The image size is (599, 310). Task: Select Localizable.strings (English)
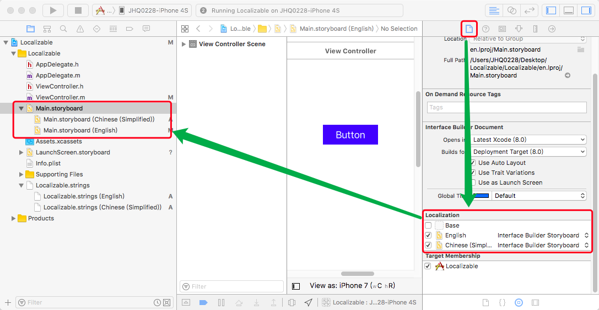(x=84, y=196)
